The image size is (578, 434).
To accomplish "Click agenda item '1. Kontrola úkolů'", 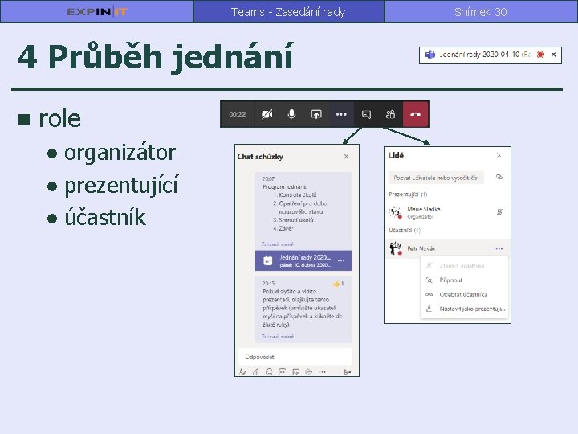I will 295,194.
